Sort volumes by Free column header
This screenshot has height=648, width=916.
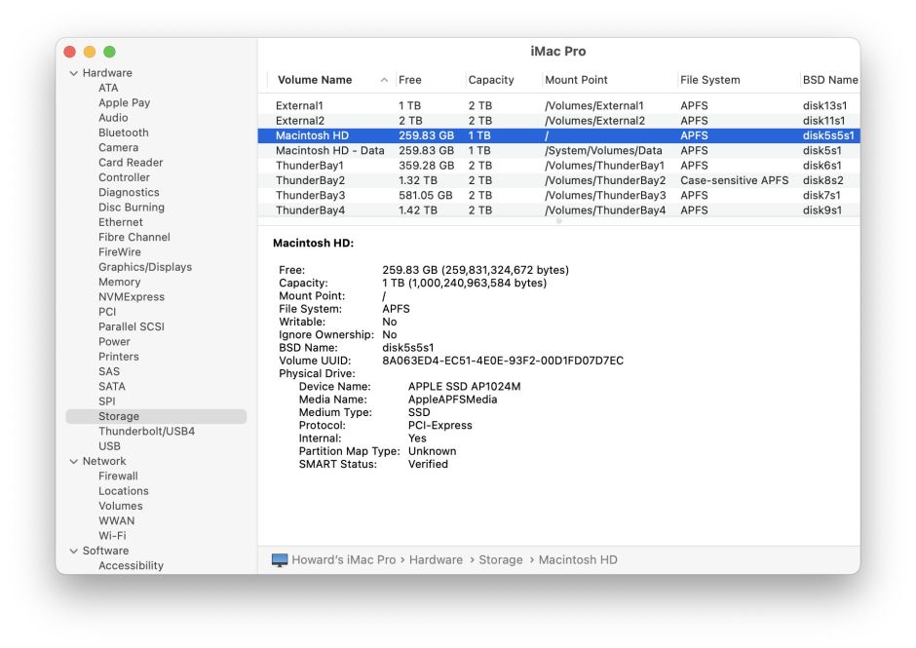[410, 80]
